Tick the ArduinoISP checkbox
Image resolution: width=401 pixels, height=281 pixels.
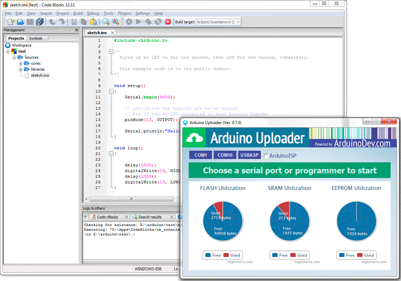click(x=266, y=155)
